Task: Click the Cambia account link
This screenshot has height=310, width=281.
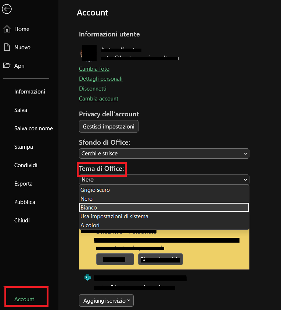Action: click(98, 99)
